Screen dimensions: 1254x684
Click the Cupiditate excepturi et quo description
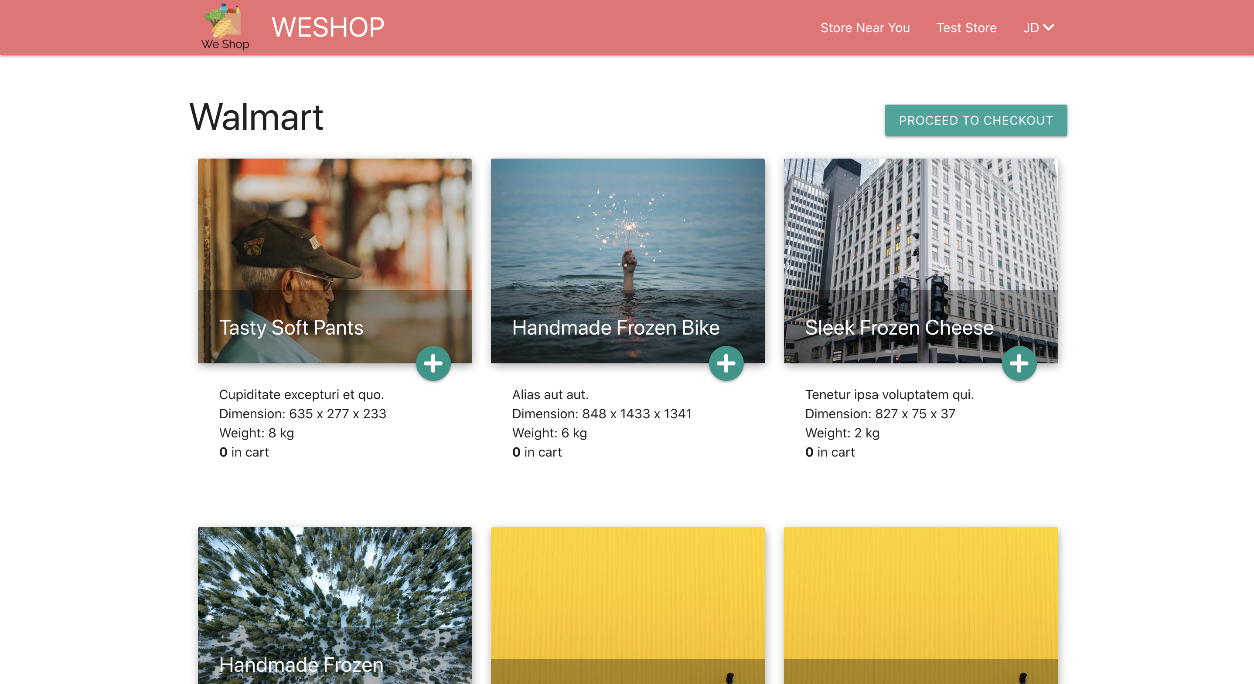301,395
